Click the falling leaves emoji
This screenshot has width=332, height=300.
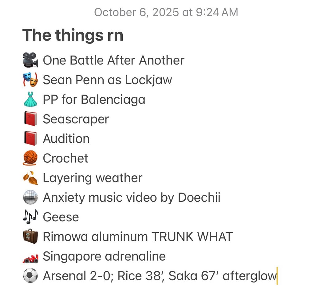(x=30, y=178)
